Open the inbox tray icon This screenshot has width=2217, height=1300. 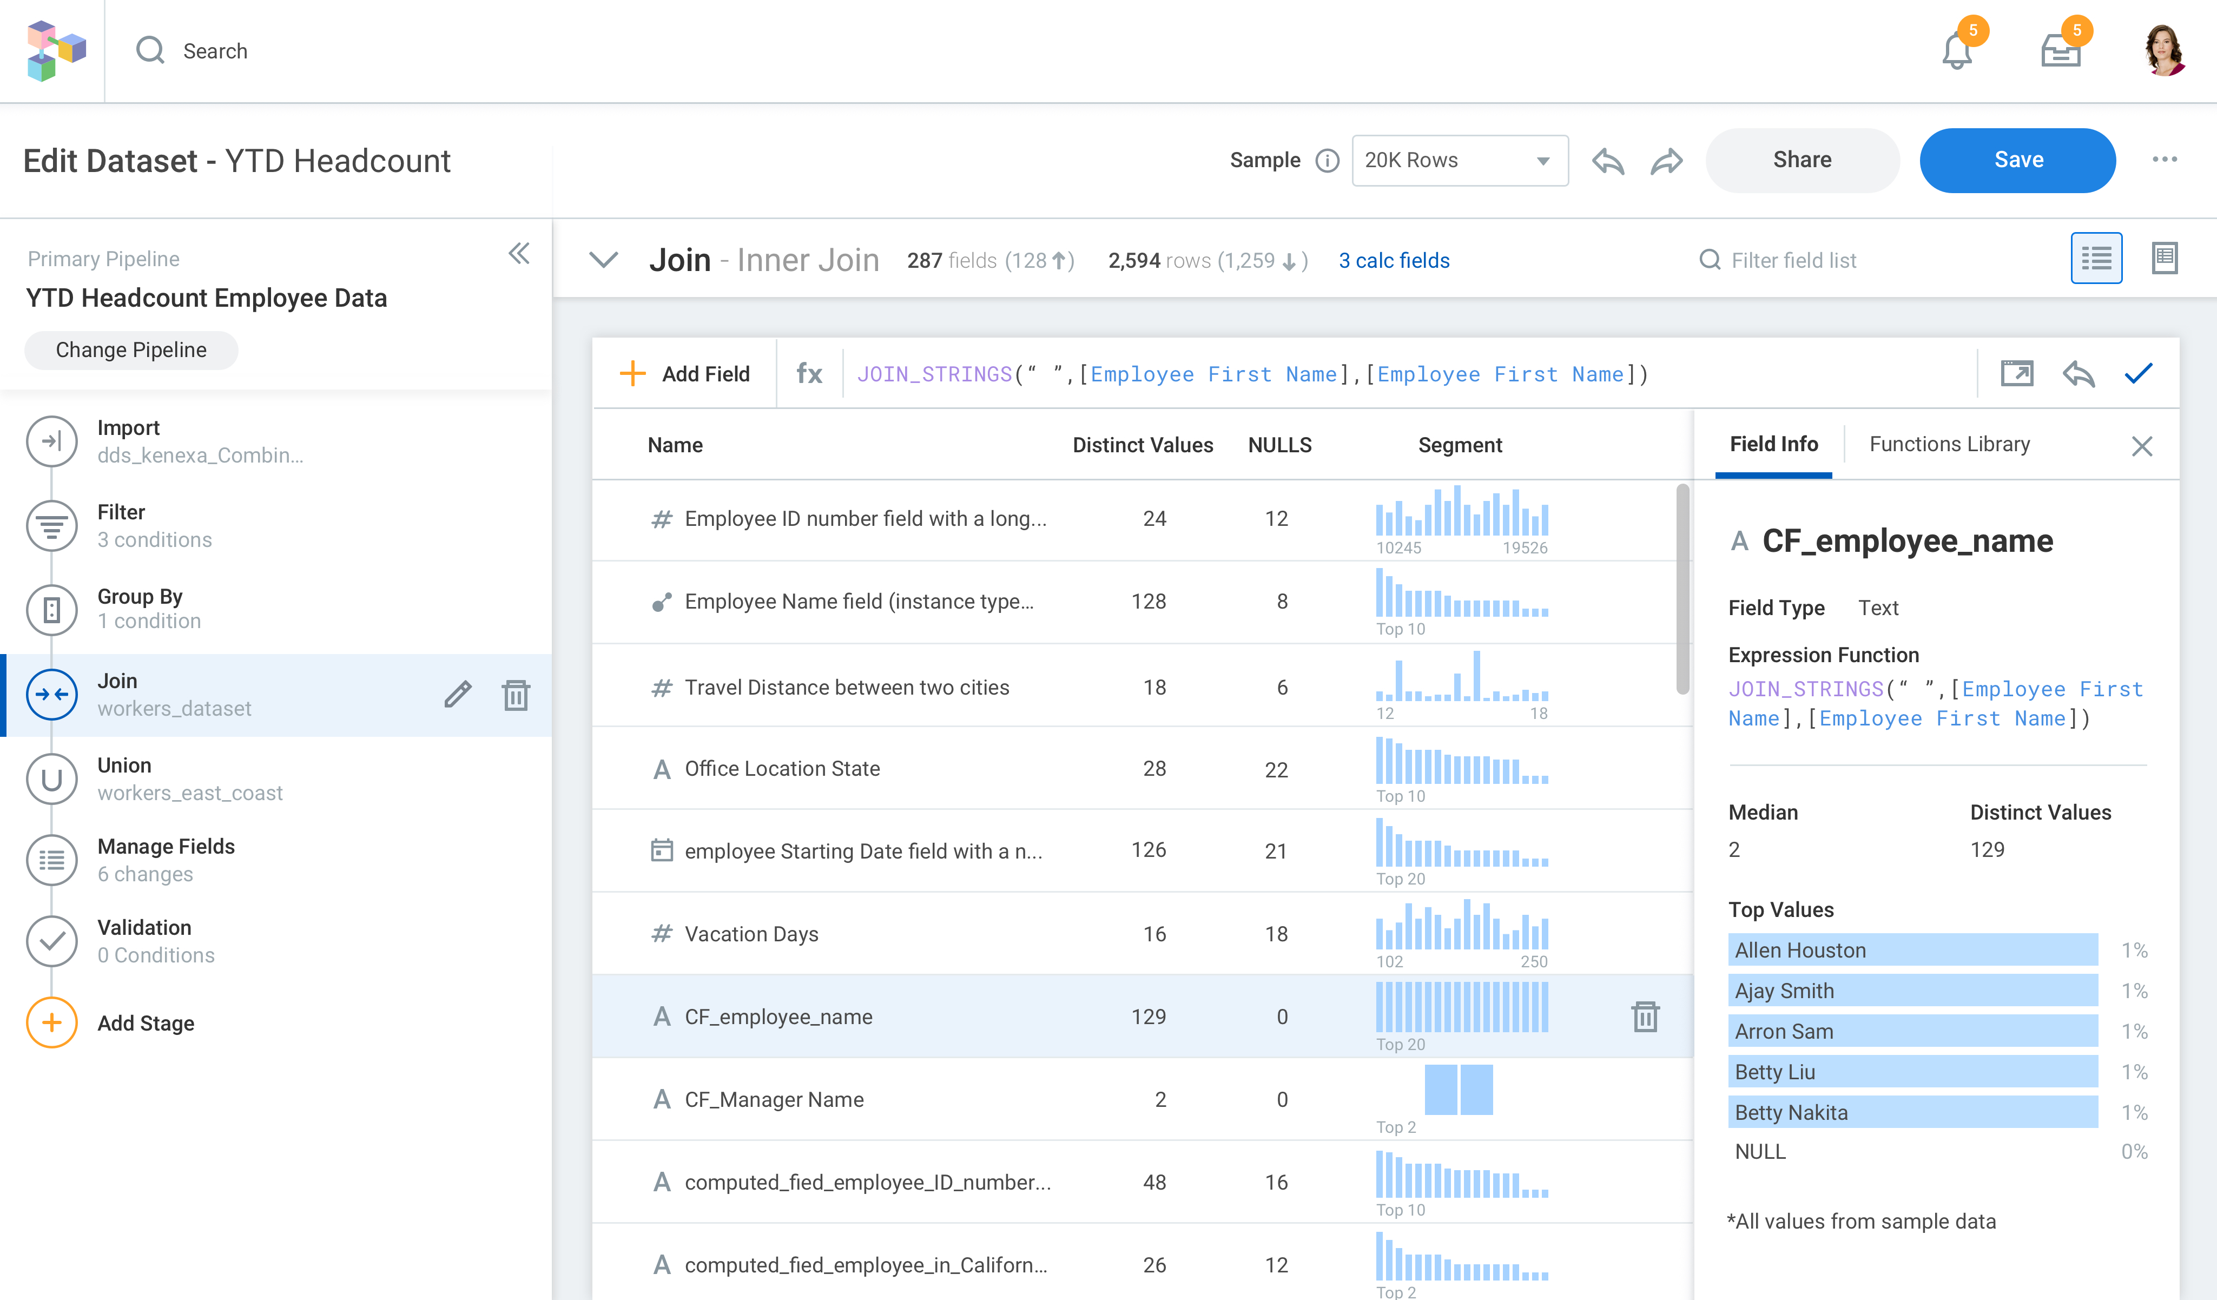pyautogui.click(x=2060, y=51)
